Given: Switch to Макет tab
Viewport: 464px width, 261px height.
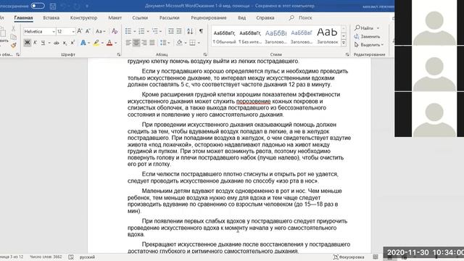Looking at the screenshot, I should tap(115, 17).
